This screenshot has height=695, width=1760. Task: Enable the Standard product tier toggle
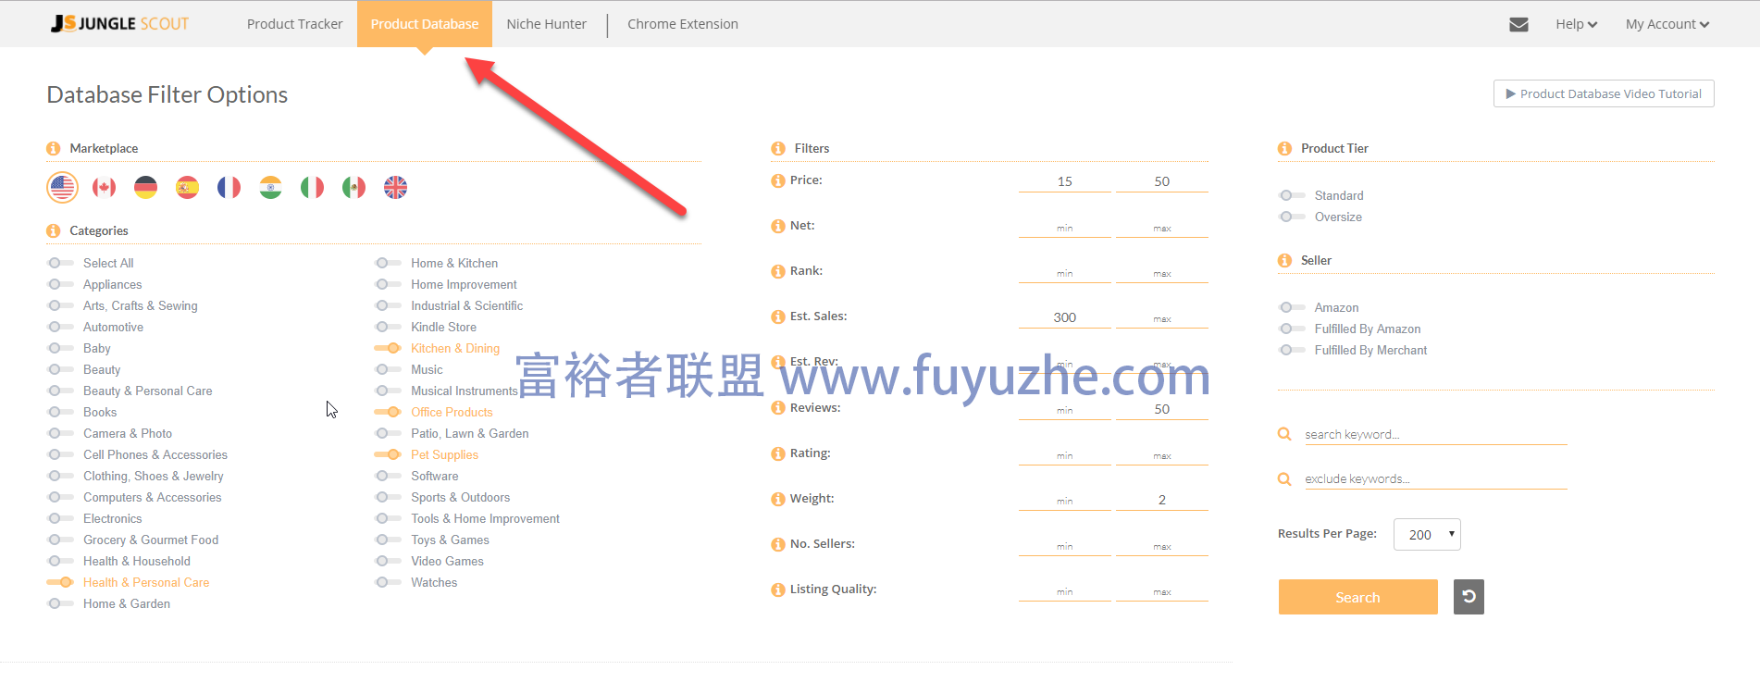(1292, 195)
